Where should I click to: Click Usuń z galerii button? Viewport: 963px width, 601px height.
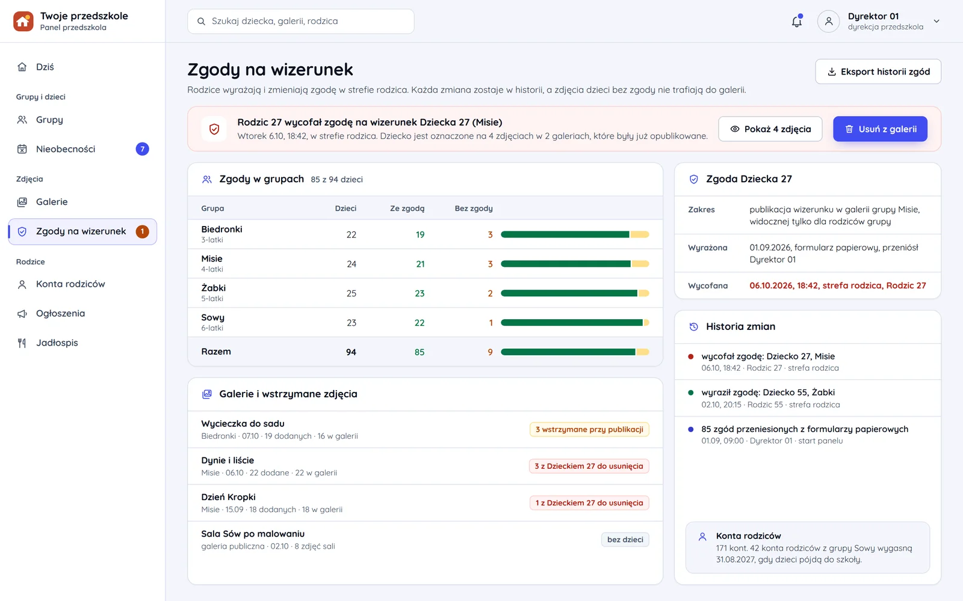coord(880,129)
